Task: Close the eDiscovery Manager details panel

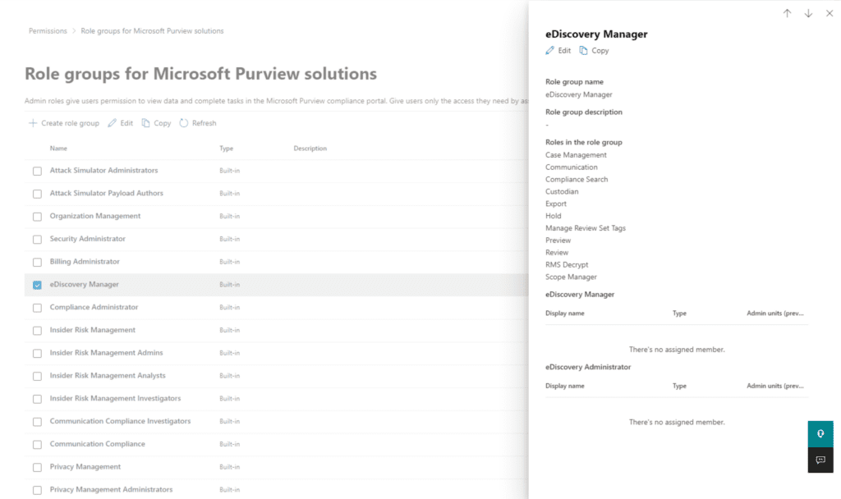Action: (830, 13)
